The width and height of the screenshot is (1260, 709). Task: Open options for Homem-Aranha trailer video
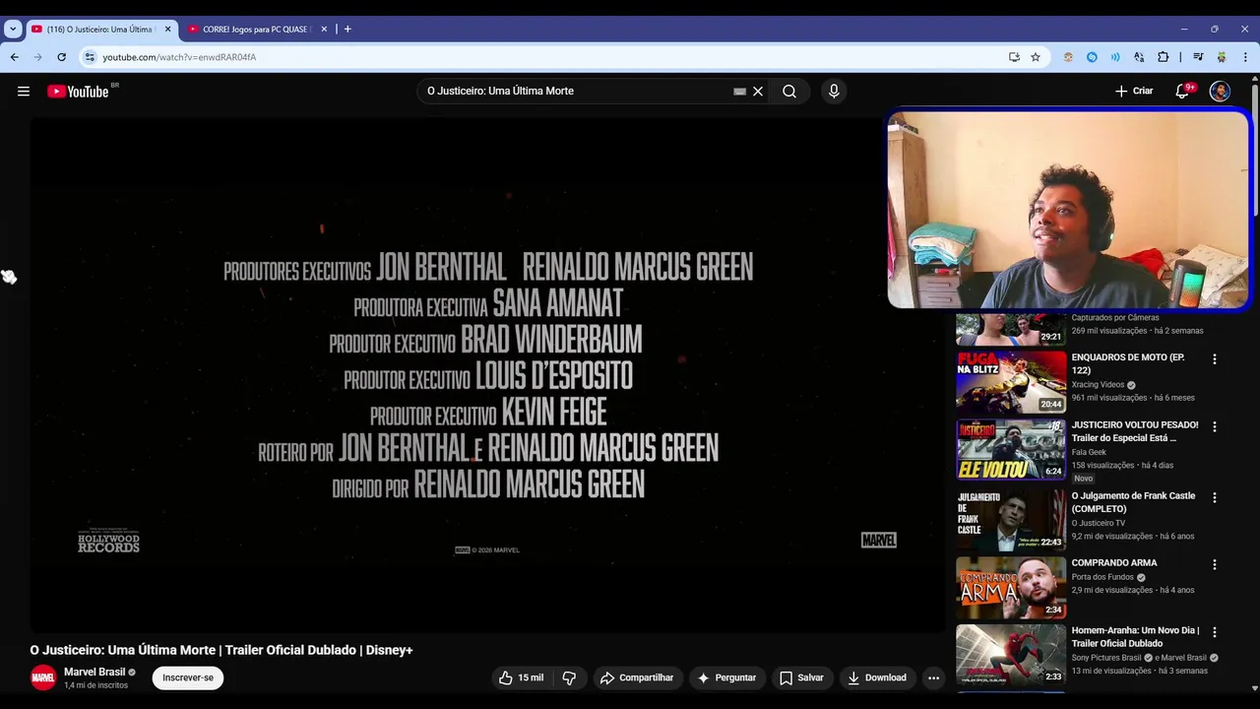pos(1214,632)
